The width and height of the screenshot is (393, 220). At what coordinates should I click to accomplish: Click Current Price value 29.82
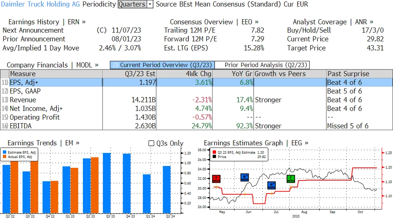[375, 39]
